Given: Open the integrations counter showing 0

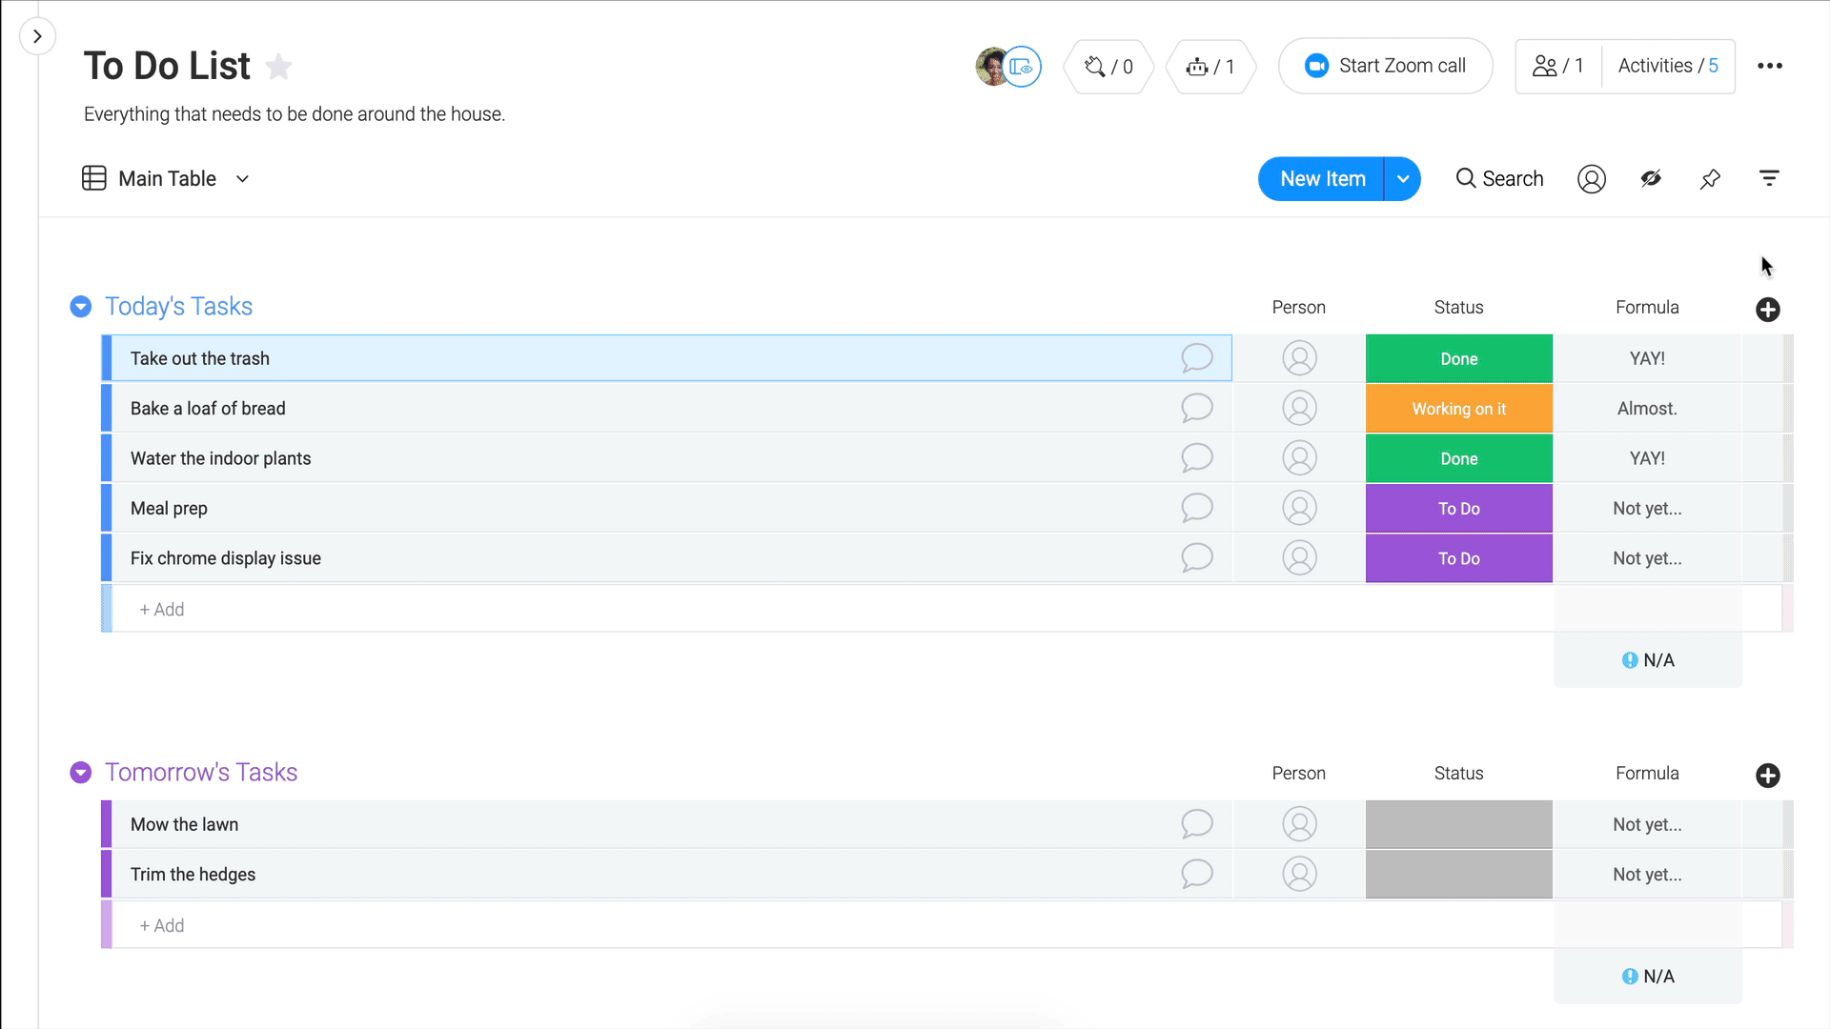Looking at the screenshot, I should [1109, 66].
